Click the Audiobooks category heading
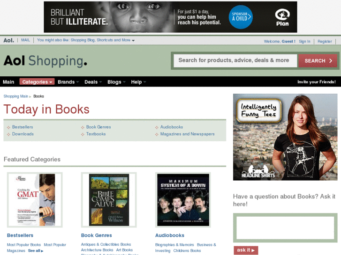 (x=170, y=235)
